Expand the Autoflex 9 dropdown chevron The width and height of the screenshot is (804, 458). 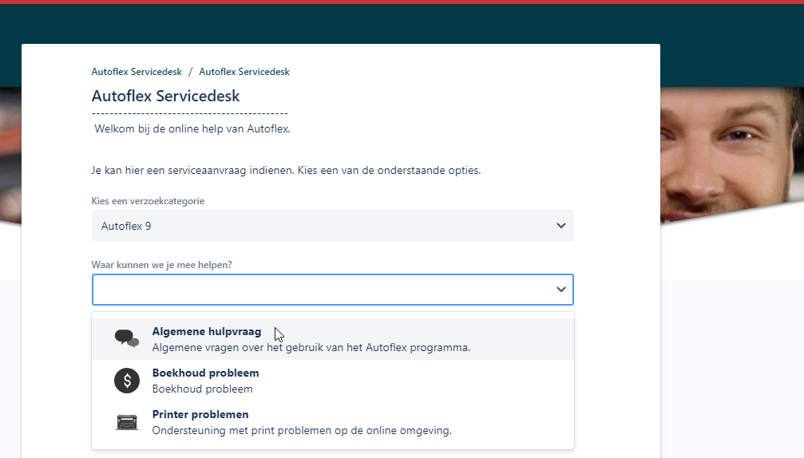coord(560,226)
